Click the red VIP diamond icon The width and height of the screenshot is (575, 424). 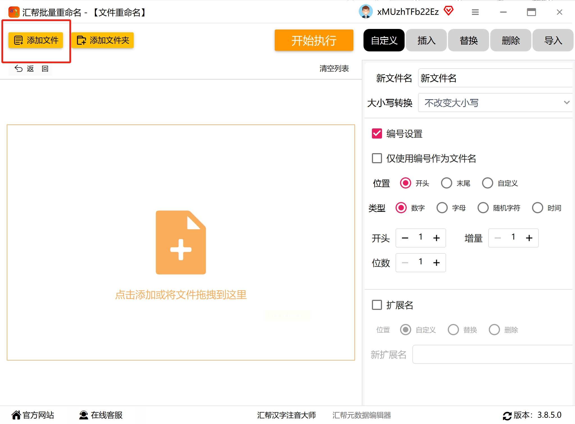[449, 11]
